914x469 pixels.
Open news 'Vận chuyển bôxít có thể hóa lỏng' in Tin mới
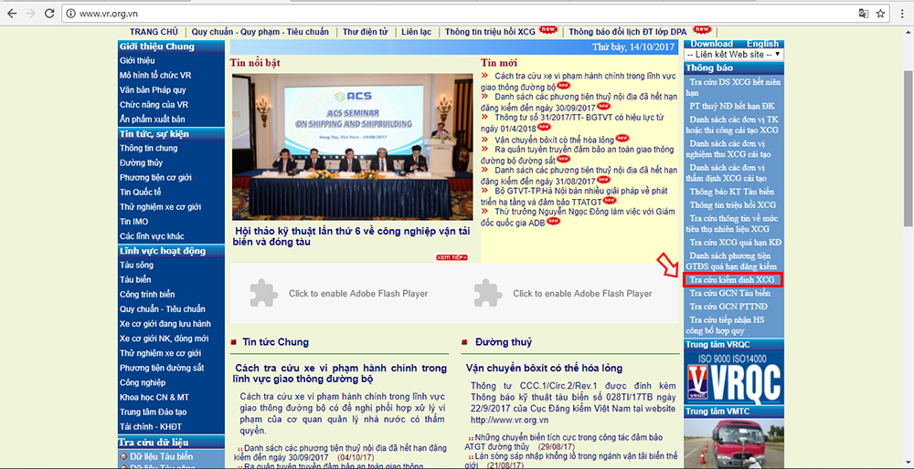[554, 140]
